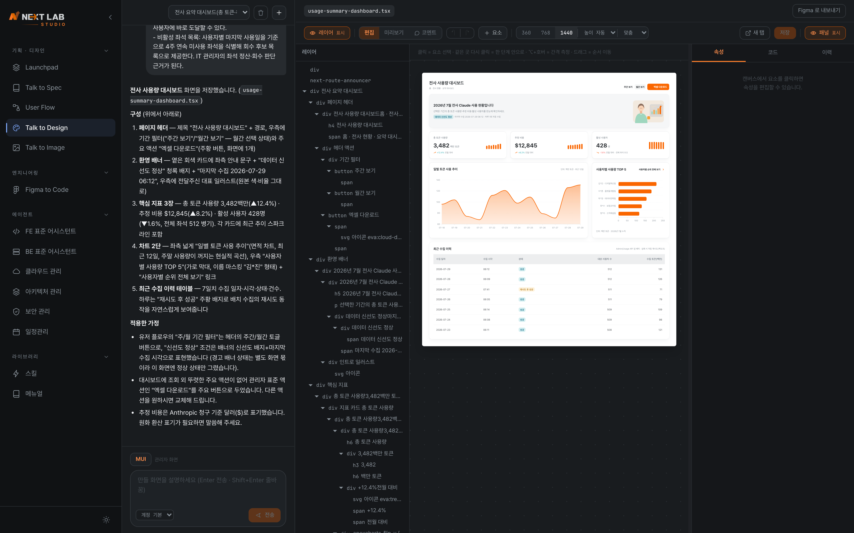Switch to 편집 mode
Viewport: 854px width, 533px height.
(x=369, y=33)
